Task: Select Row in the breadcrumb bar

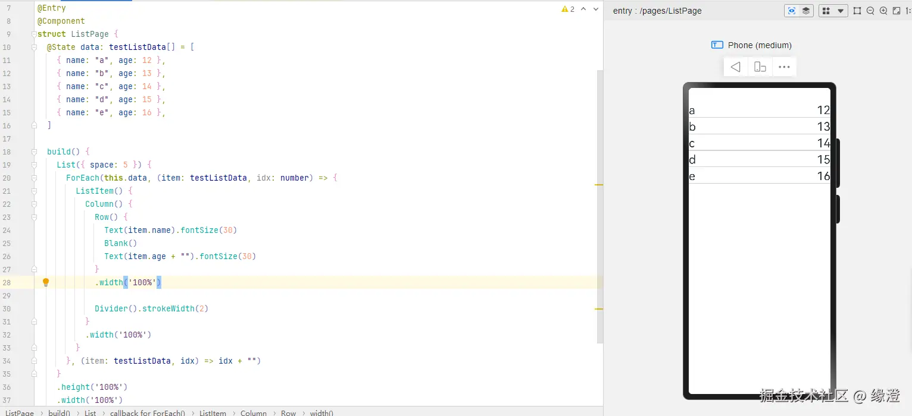Action: [288, 412]
